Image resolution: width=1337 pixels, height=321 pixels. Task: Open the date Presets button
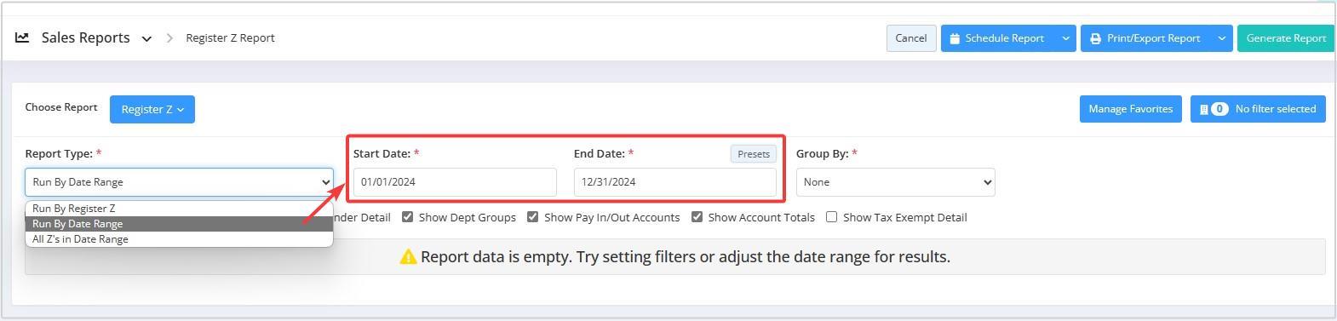point(753,154)
